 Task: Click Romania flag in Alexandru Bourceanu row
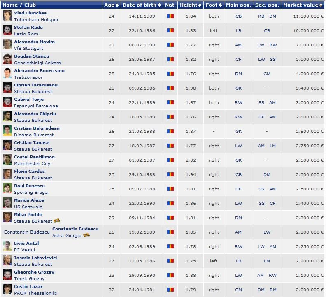[170, 74]
